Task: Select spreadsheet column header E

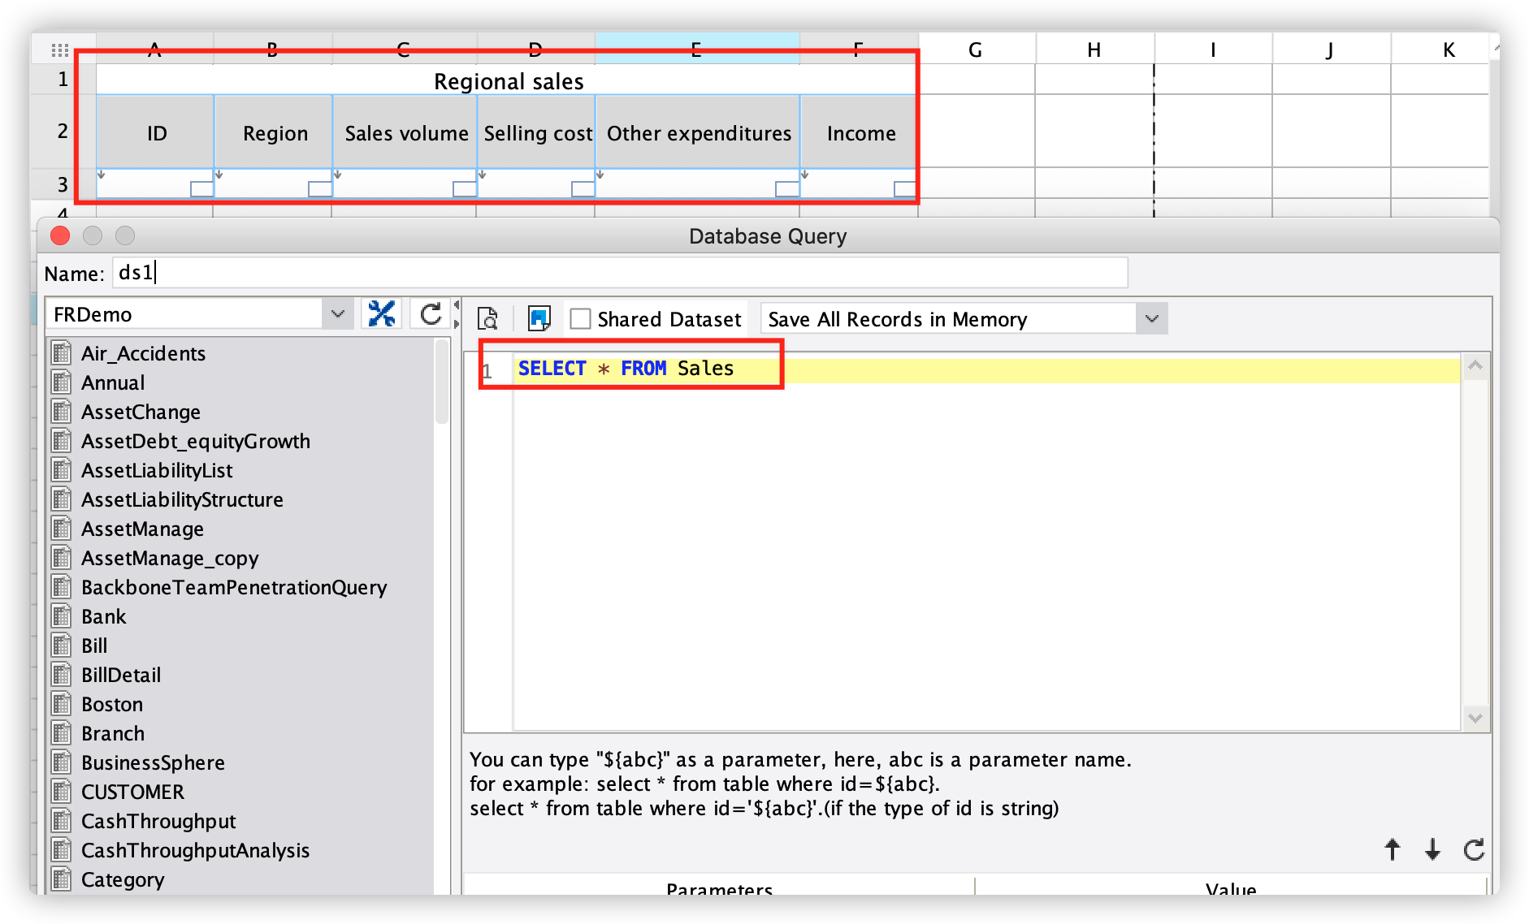Action: [x=697, y=49]
